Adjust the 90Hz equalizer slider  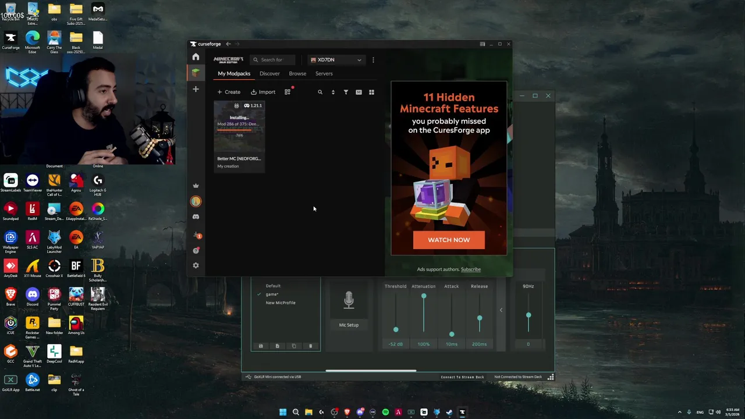528,315
